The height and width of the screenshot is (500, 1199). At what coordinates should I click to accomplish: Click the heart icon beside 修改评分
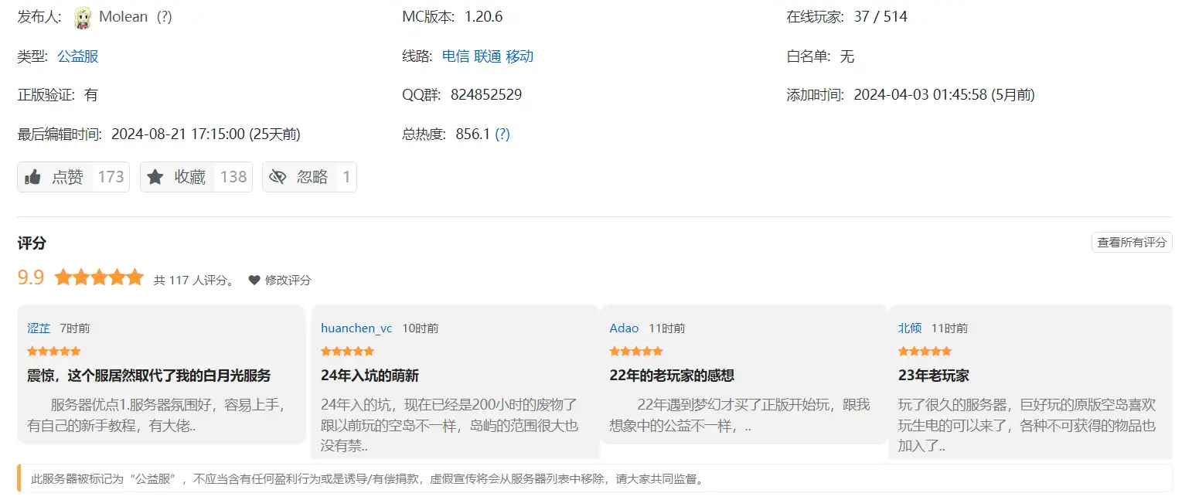point(254,280)
